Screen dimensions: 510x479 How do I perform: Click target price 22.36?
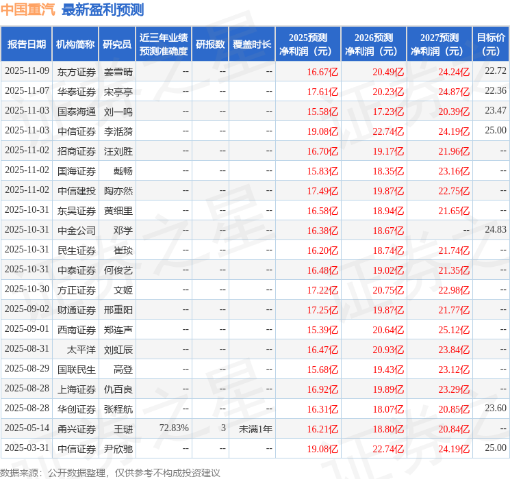coord(496,90)
